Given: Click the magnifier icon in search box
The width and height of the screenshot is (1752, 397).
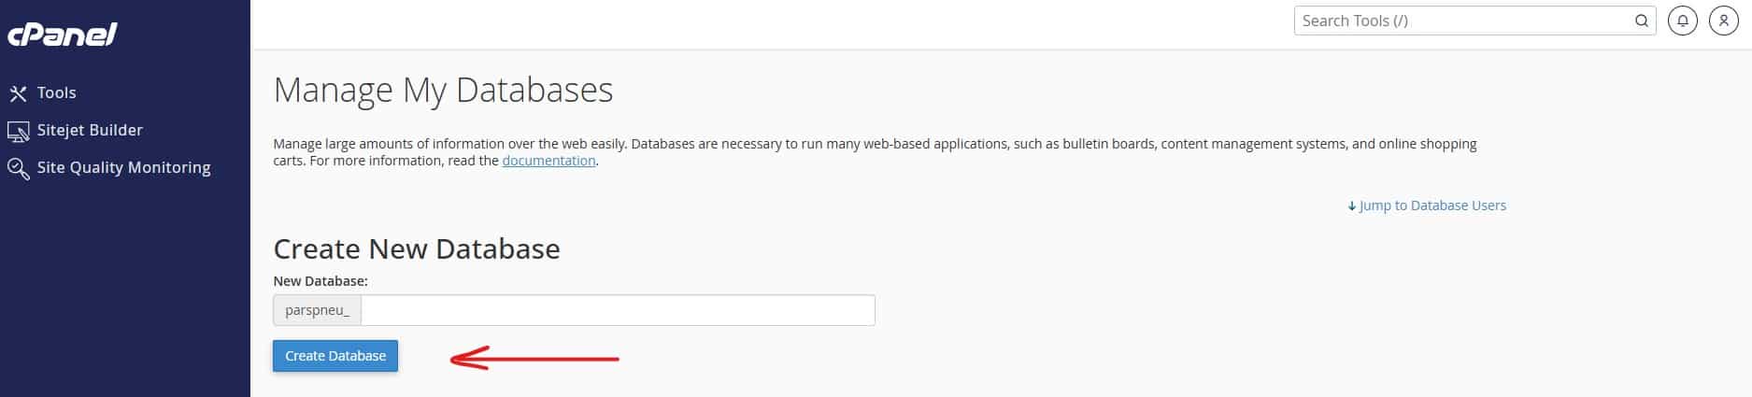Looking at the screenshot, I should 1641,21.
